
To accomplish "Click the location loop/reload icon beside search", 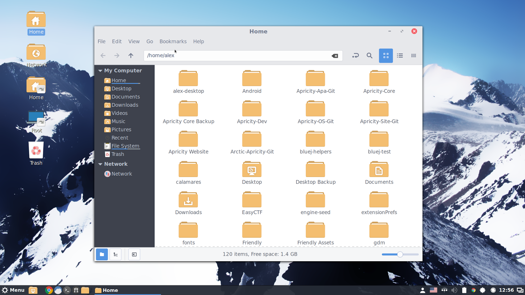I will coord(355,55).
